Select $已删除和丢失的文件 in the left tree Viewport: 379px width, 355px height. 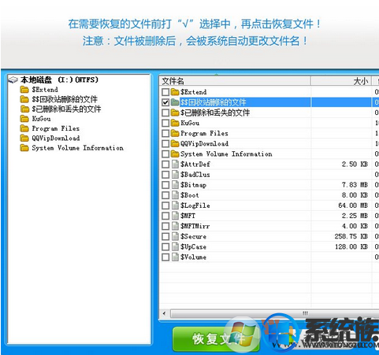click(x=66, y=109)
